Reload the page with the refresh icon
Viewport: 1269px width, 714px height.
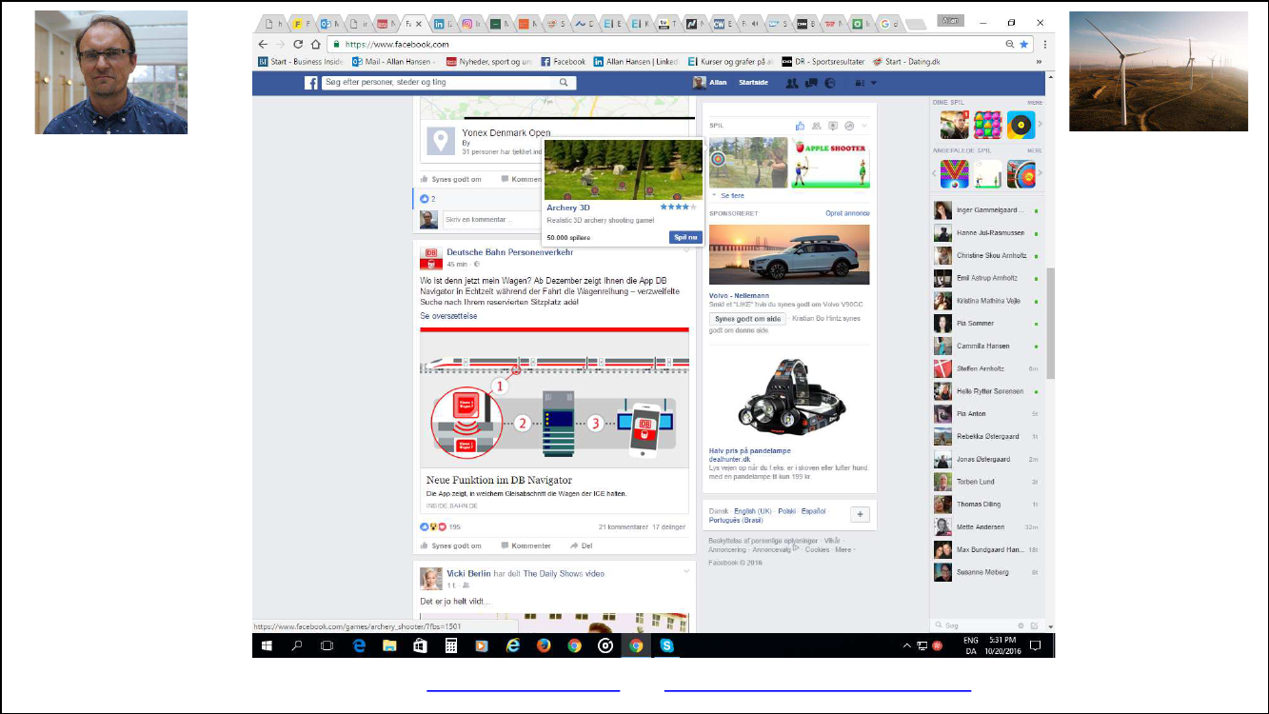pos(298,44)
